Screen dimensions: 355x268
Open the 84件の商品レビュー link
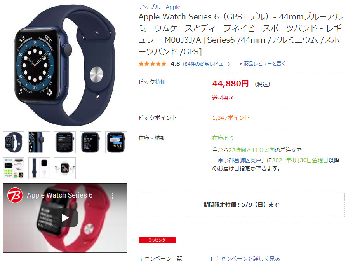click(x=206, y=64)
